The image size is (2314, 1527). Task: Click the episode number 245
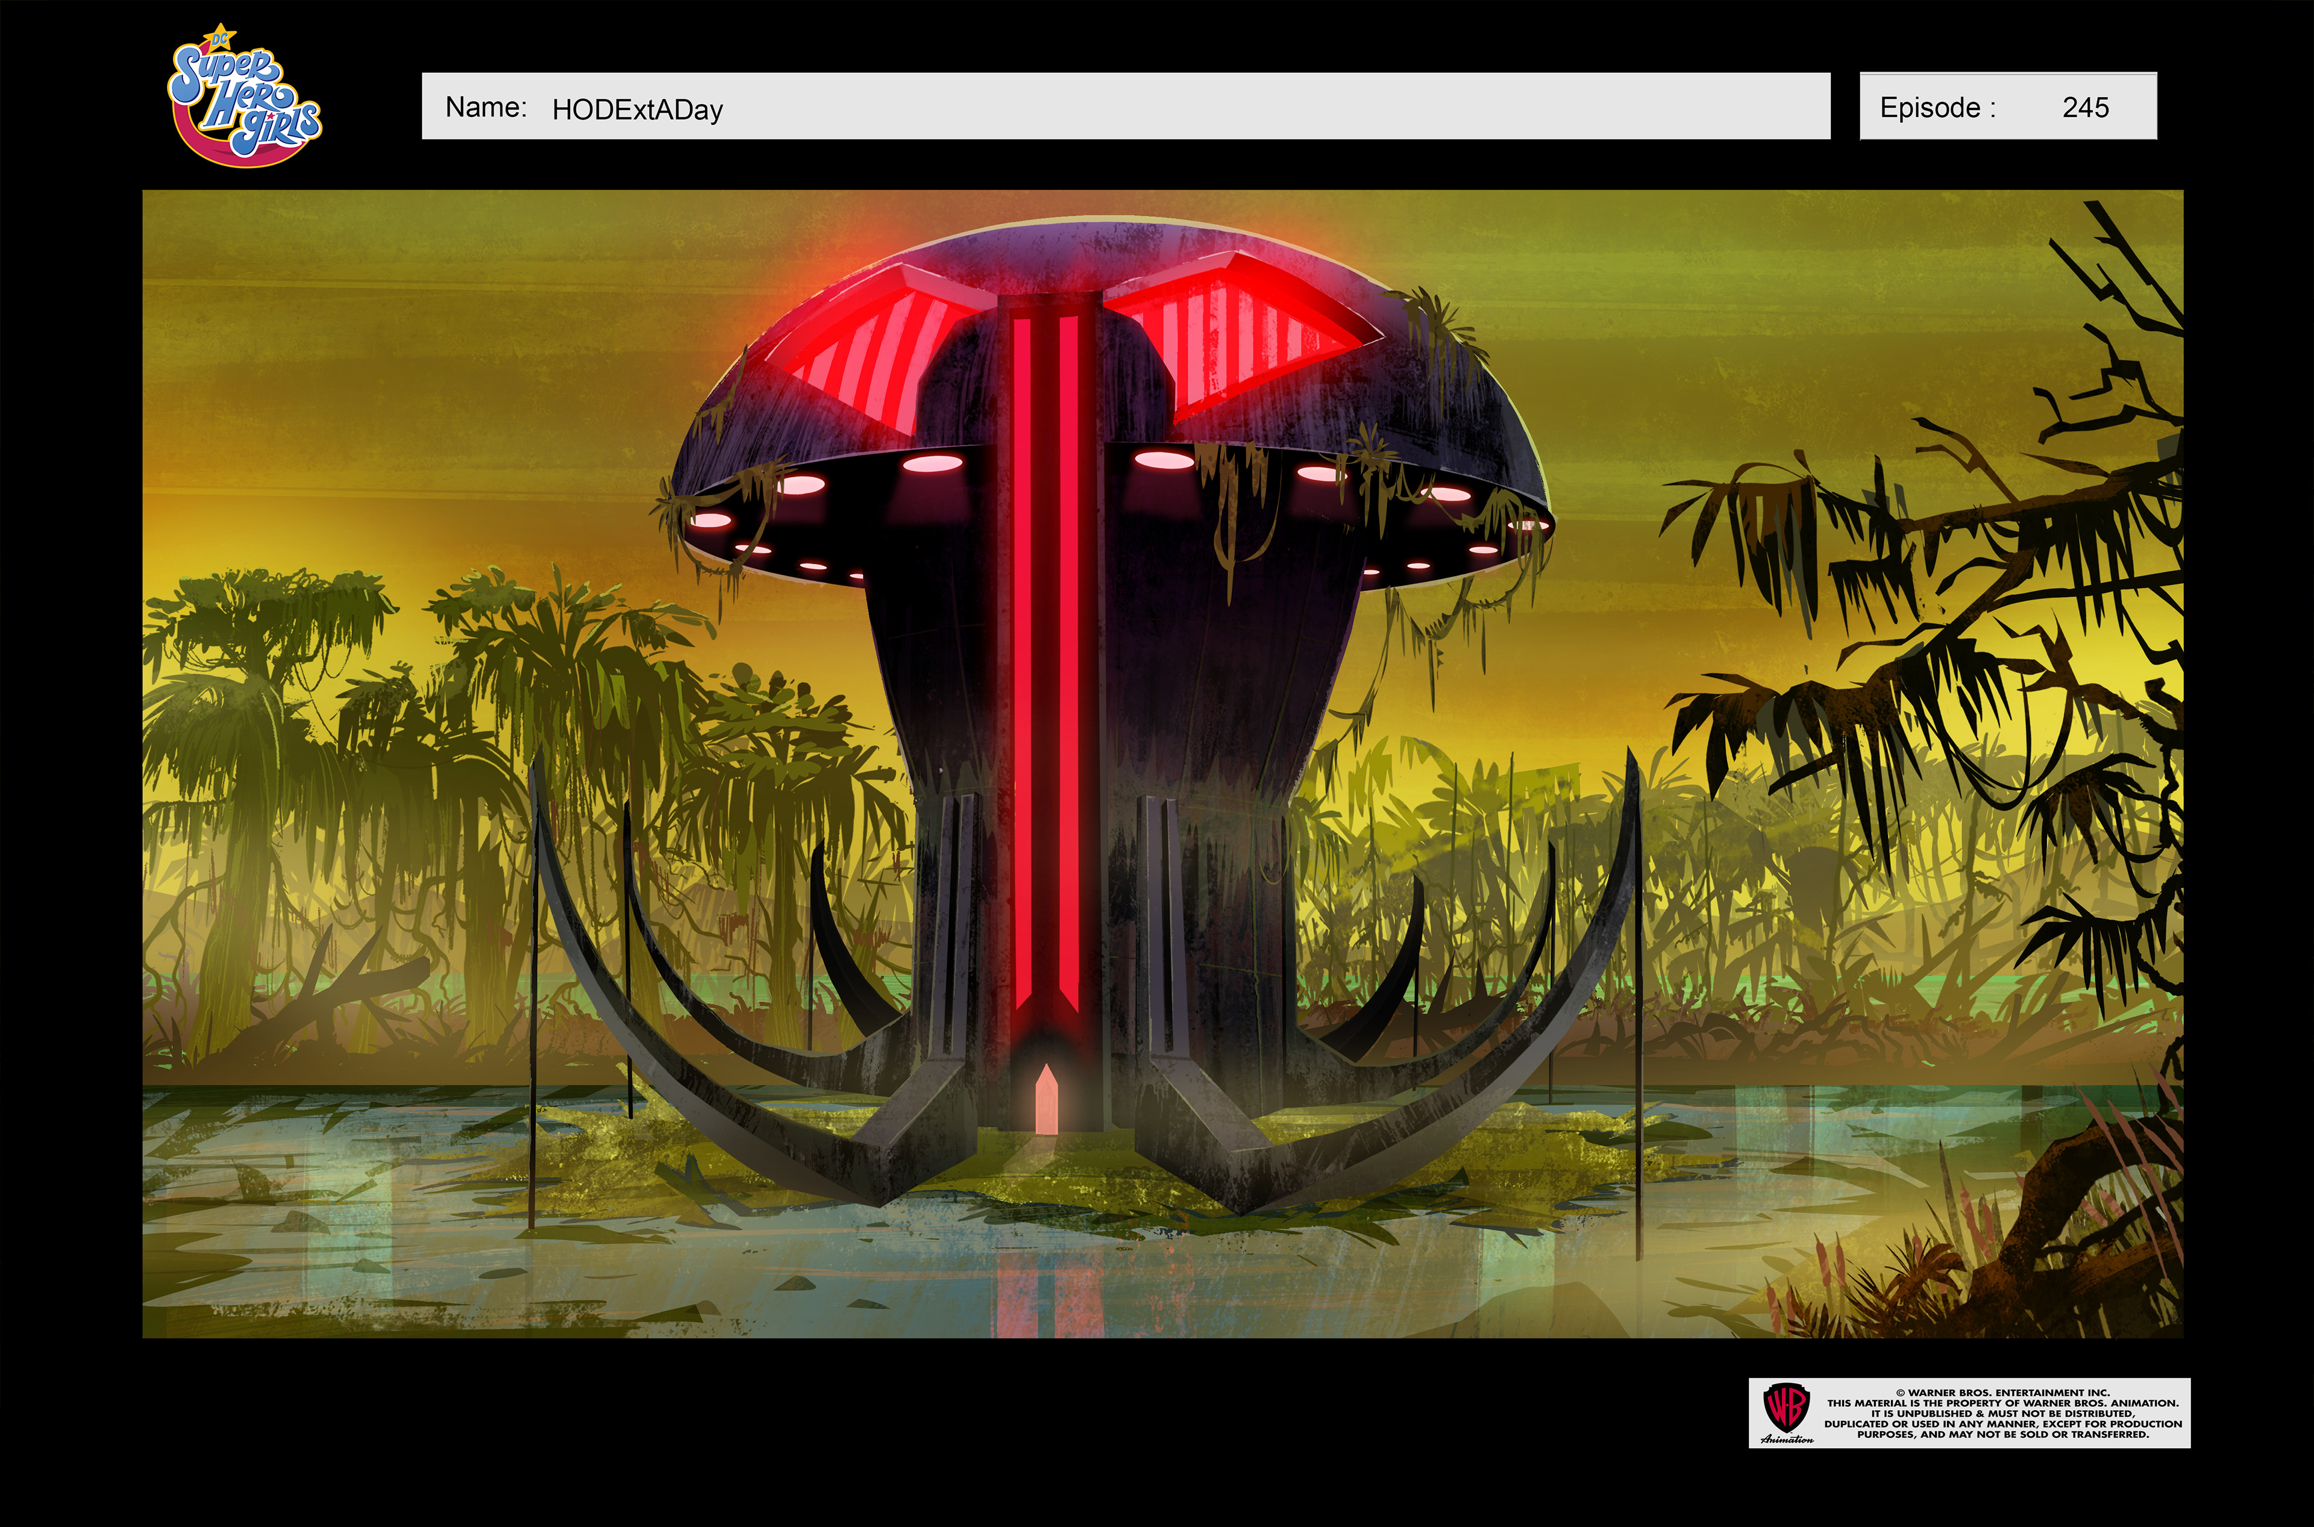click(x=2085, y=107)
